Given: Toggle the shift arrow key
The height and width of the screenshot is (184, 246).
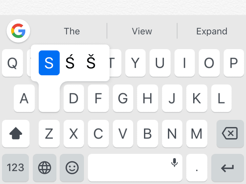Looking at the screenshot, I should tap(16, 134).
